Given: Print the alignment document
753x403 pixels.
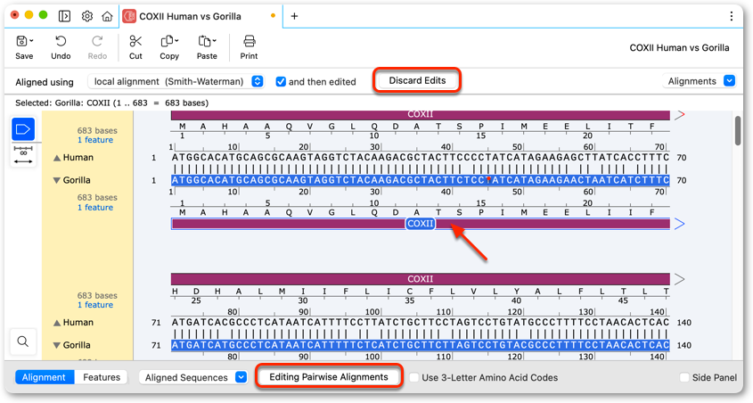Looking at the screenshot, I should [x=249, y=47].
